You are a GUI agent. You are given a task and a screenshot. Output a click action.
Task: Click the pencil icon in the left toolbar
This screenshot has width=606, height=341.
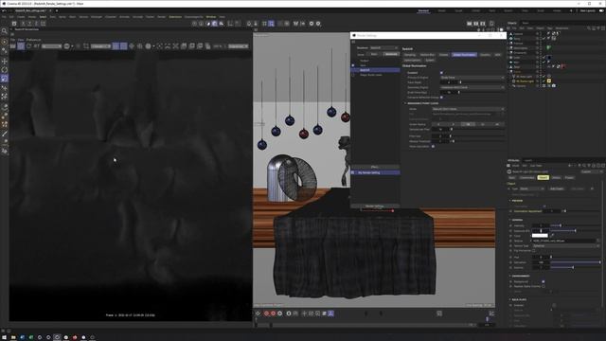pos(4,134)
